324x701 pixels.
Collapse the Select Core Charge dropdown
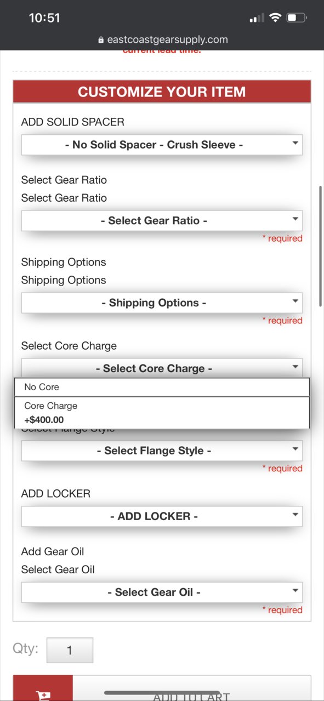tap(162, 368)
